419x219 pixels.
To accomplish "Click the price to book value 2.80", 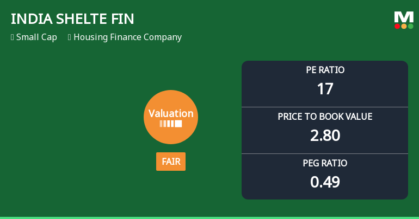I will pos(325,136).
